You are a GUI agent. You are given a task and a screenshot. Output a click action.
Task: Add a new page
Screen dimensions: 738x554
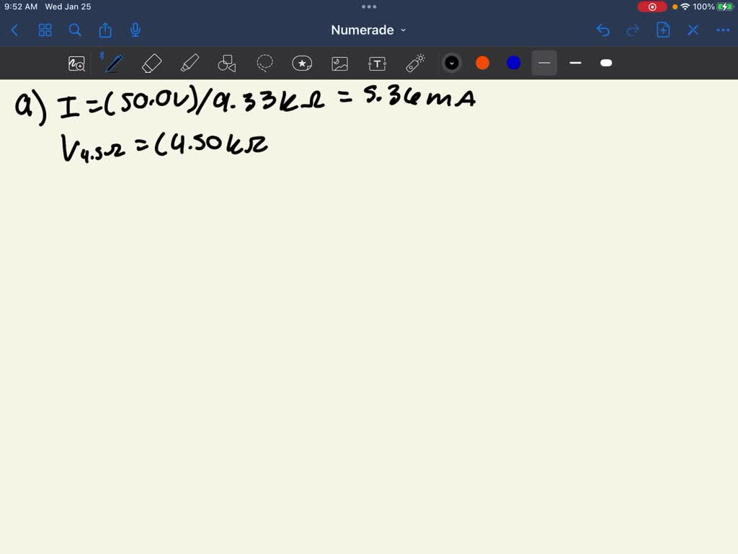[x=663, y=30]
